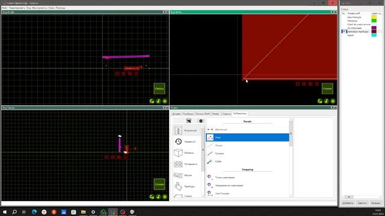The width and height of the screenshot is (385, 216).
Task: Click the Front view cube in Beta view
Action: [327, 89]
